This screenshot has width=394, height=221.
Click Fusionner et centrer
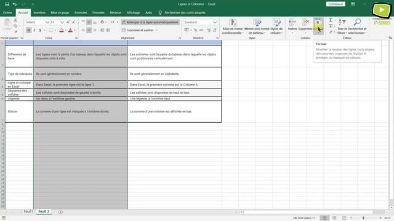click(138, 30)
